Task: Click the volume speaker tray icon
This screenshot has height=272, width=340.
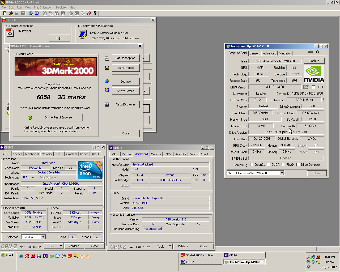Action: (308, 262)
